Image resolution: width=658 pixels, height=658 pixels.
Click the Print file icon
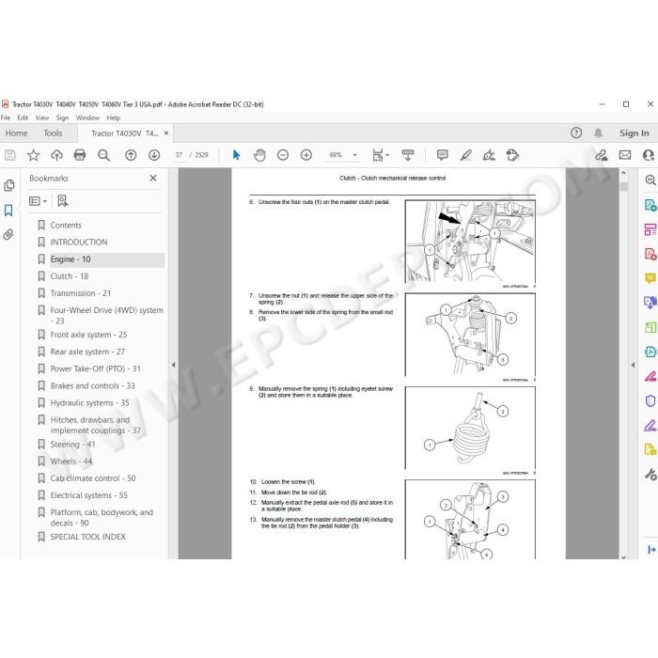point(80,155)
